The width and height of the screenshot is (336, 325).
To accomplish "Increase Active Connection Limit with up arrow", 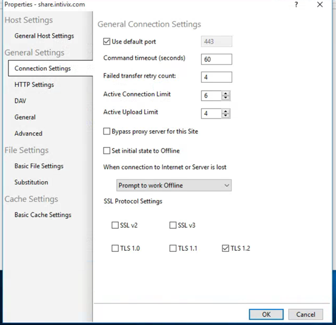I will click(226, 93).
